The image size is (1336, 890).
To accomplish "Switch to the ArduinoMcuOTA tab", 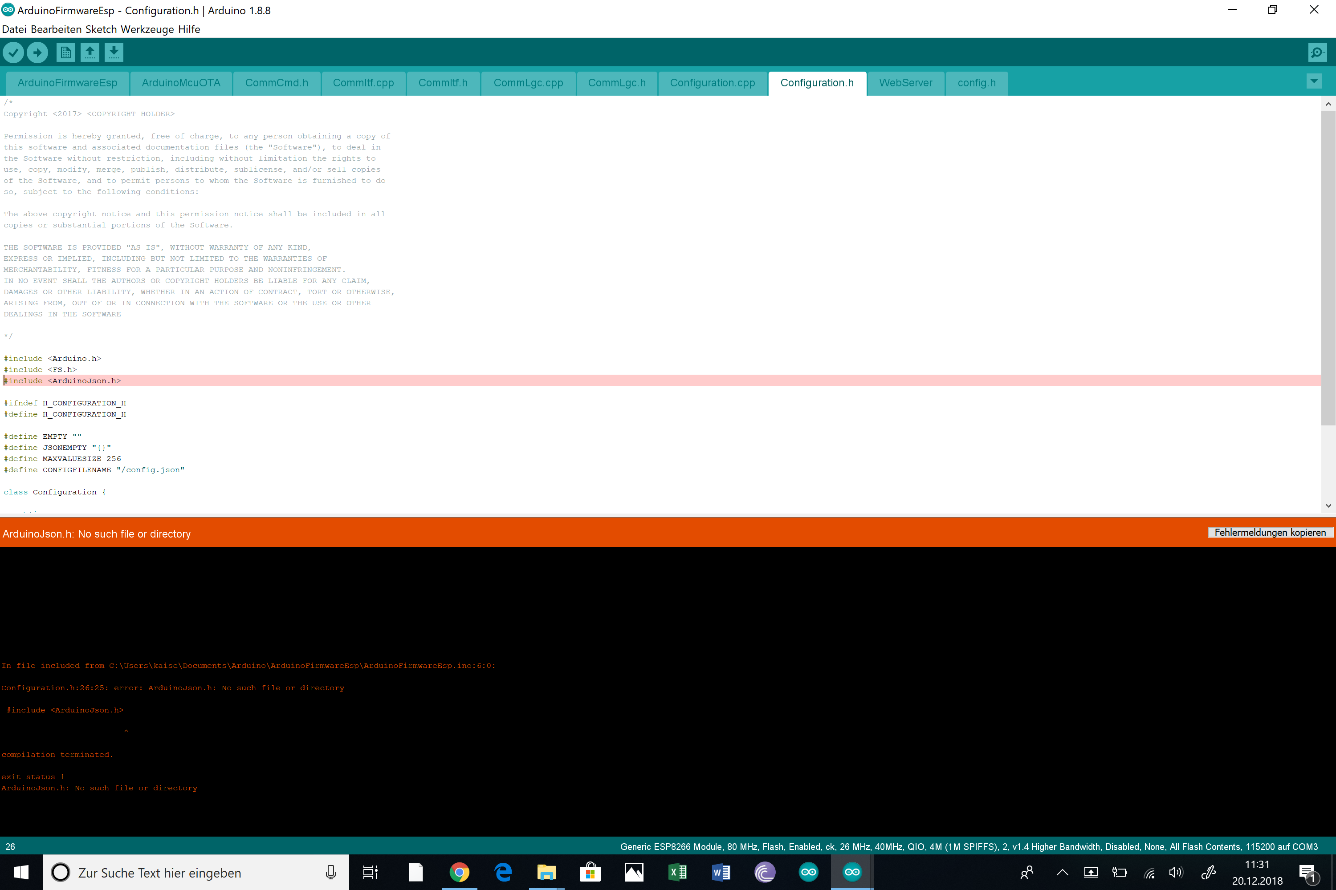I will pyautogui.click(x=181, y=83).
